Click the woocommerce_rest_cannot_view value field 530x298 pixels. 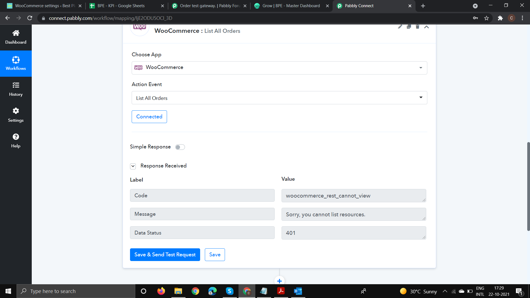click(x=354, y=196)
